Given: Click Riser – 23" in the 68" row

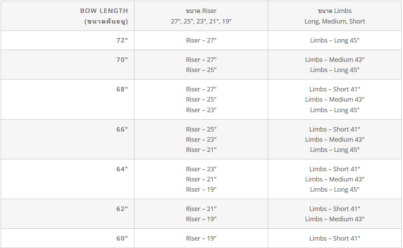Looking at the screenshot, I should [201, 110].
